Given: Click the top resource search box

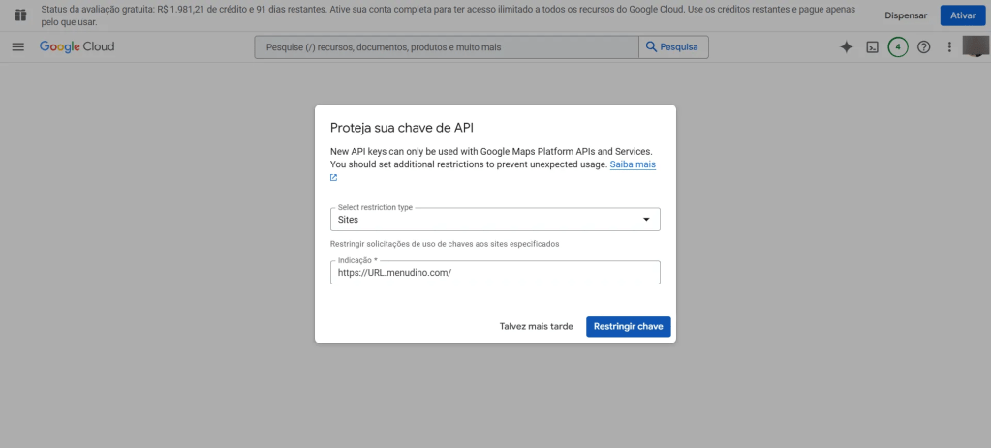Looking at the screenshot, I should (446, 47).
